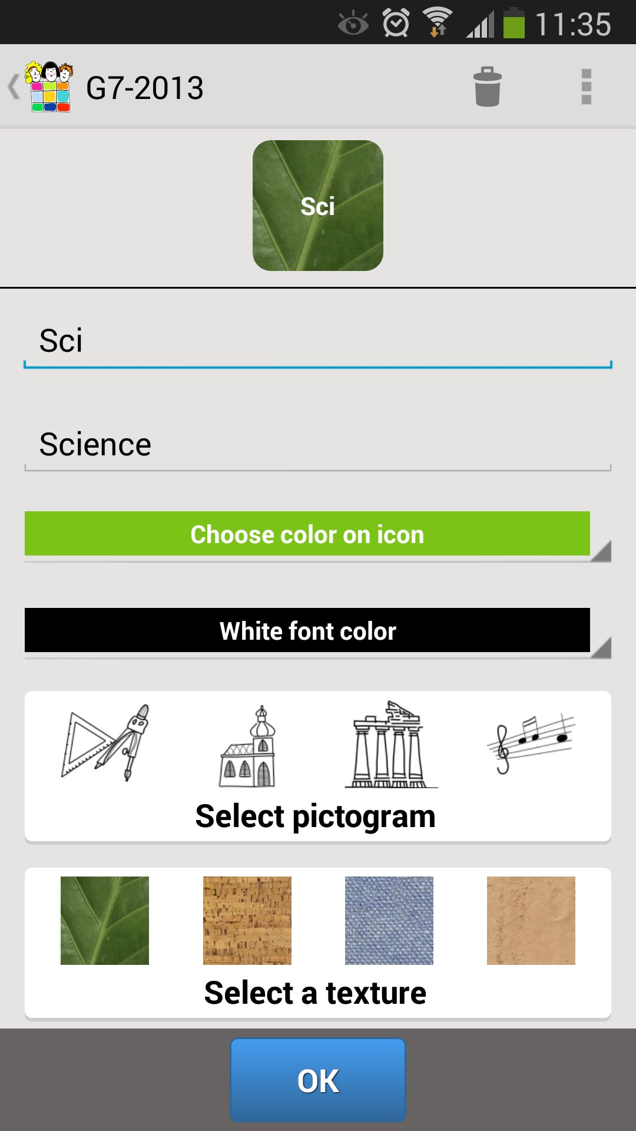Tap the Sci leaf icon preview
This screenshot has height=1131, width=636.
click(x=318, y=206)
